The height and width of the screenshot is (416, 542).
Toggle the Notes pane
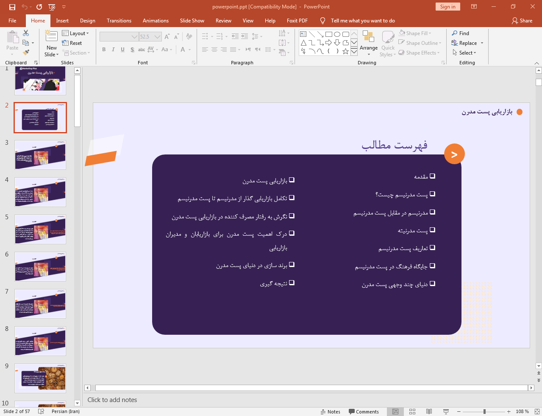[x=330, y=411]
